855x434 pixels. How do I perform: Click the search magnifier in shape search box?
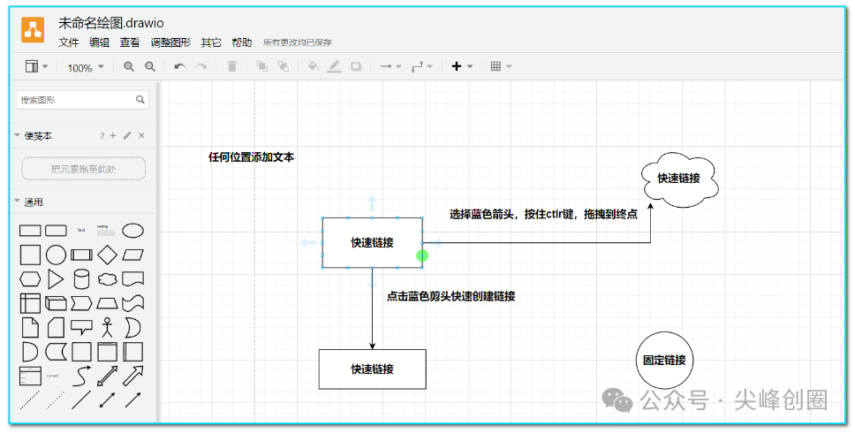point(140,99)
